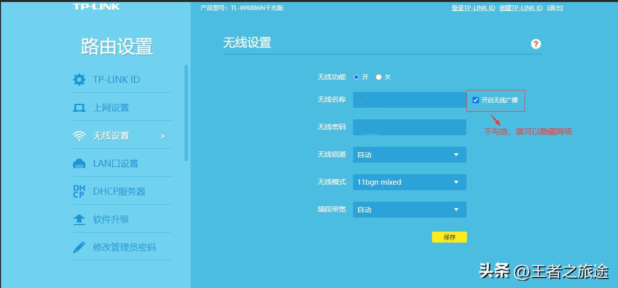Open the 无线信道 dropdown

[409, 154]
